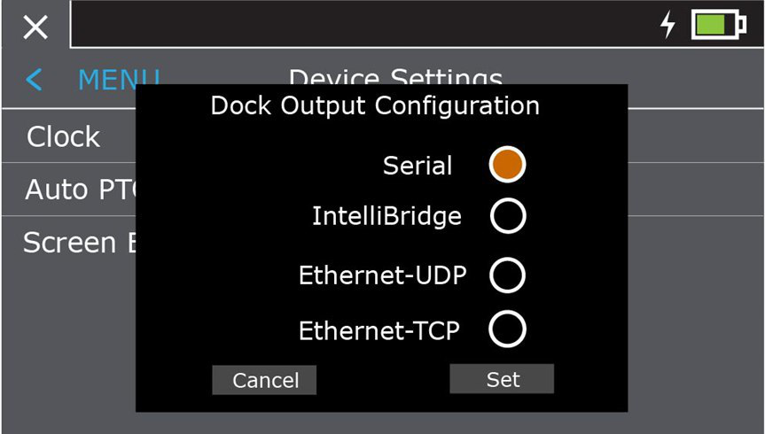Open the Clock settings row
Viewport: 765px width, 434px height.
point(69,136)
